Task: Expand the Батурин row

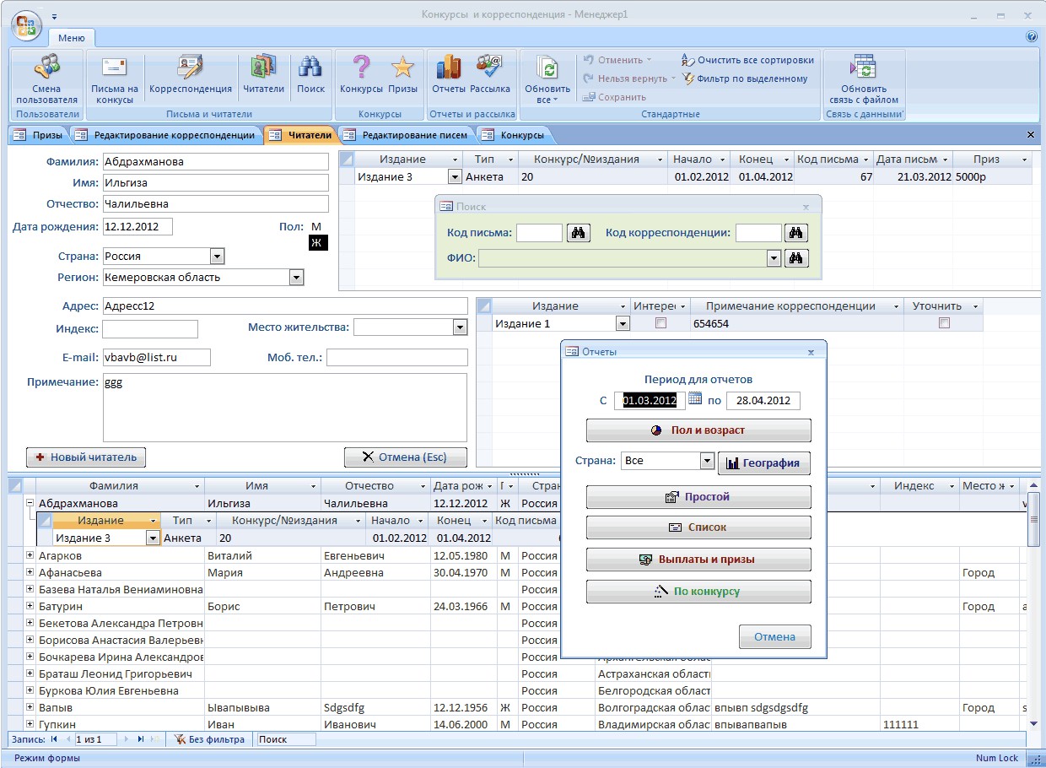Action: pyautogui.click(x=30, y=606)
